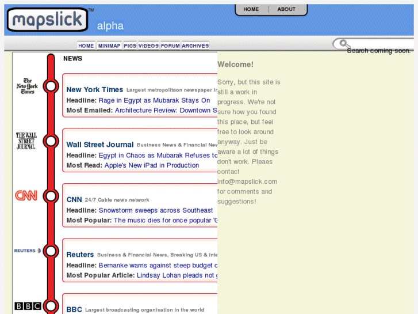Open the New York Times title link
This screenshot has height=314, width=418.
[x=95, y=89]
